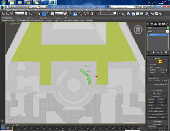The image size is (170, 131).
Task: Open the Edit menu
Action: (x=8, y=10)
